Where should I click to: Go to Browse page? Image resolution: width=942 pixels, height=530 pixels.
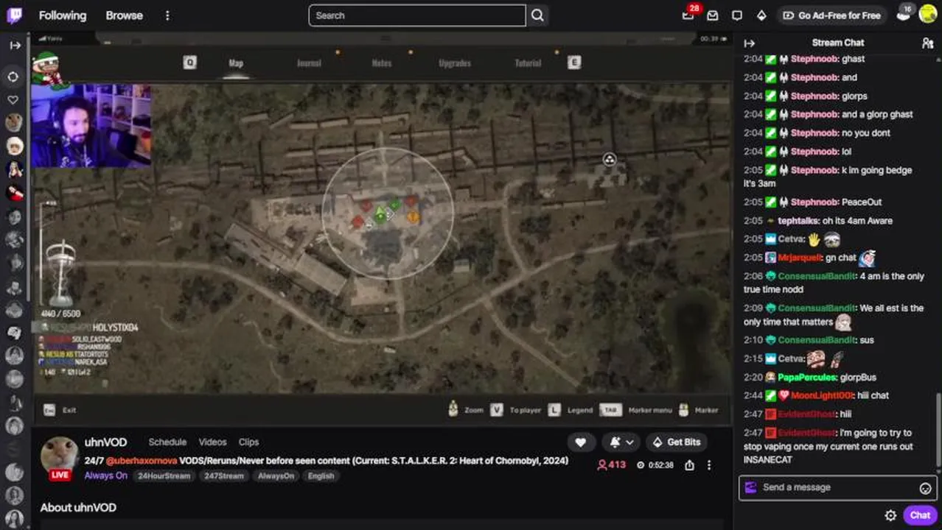(x=124, y=15)
